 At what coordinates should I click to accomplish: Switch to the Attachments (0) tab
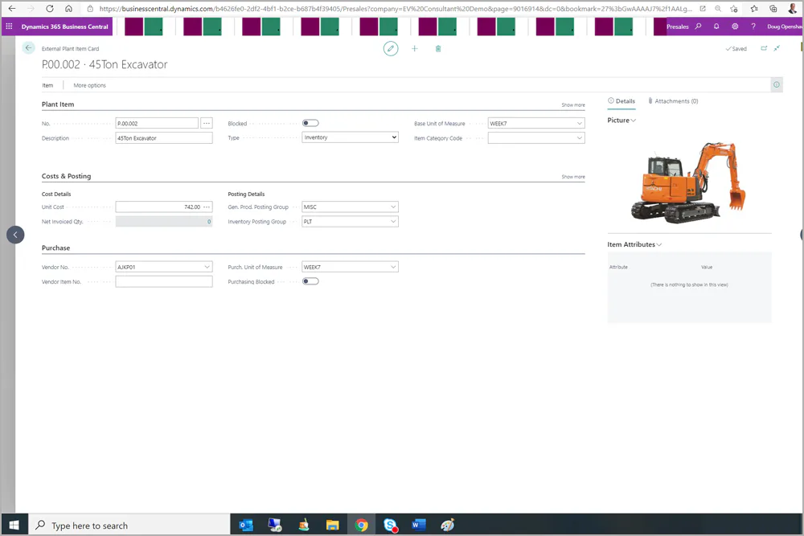tap(673, 101)
